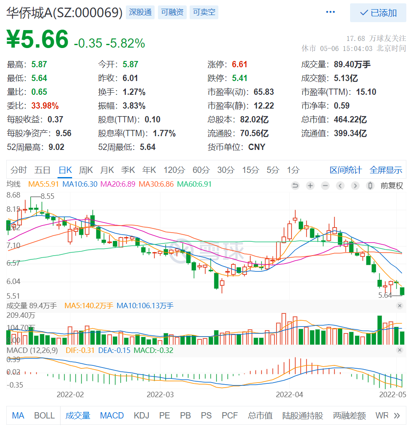Switch to 30分 interval
The height and width of the screenshot is (426, 408).
(x=226, y=170)
